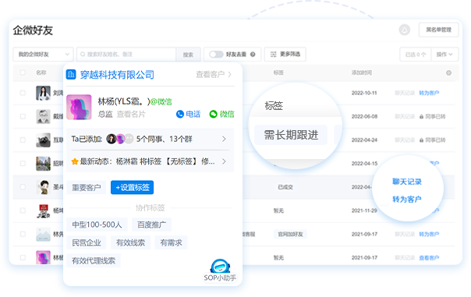Click the help icon beside 好友去重

coord(253,55)
